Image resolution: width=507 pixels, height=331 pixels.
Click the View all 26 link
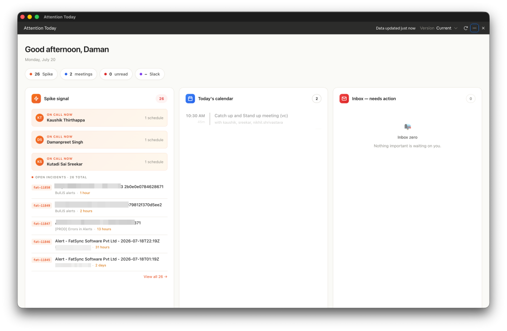(155, 277)
